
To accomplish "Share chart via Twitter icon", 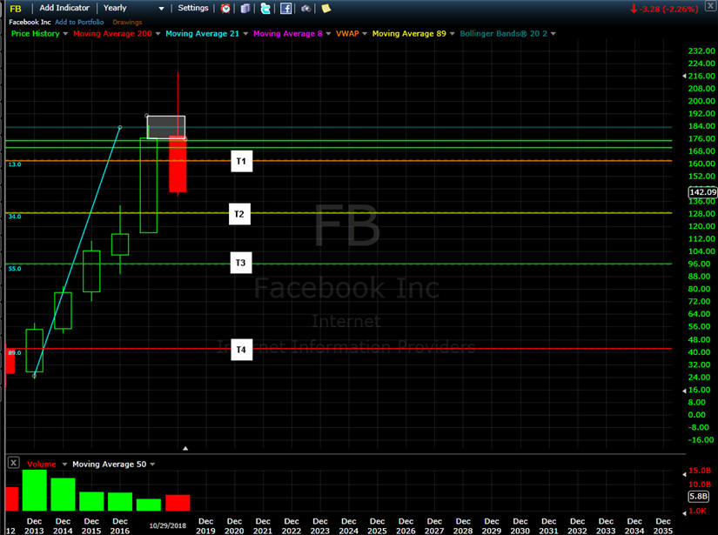I will click(265, 8).
